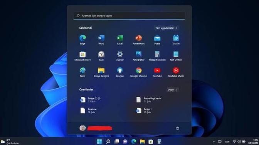259x145 pixels.
Task: Click the battery tray icon
Action: click(244, 142)
